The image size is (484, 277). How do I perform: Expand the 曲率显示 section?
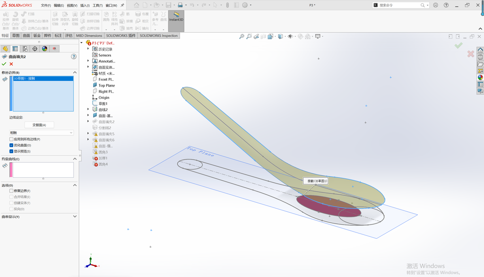tap(75, 216)
